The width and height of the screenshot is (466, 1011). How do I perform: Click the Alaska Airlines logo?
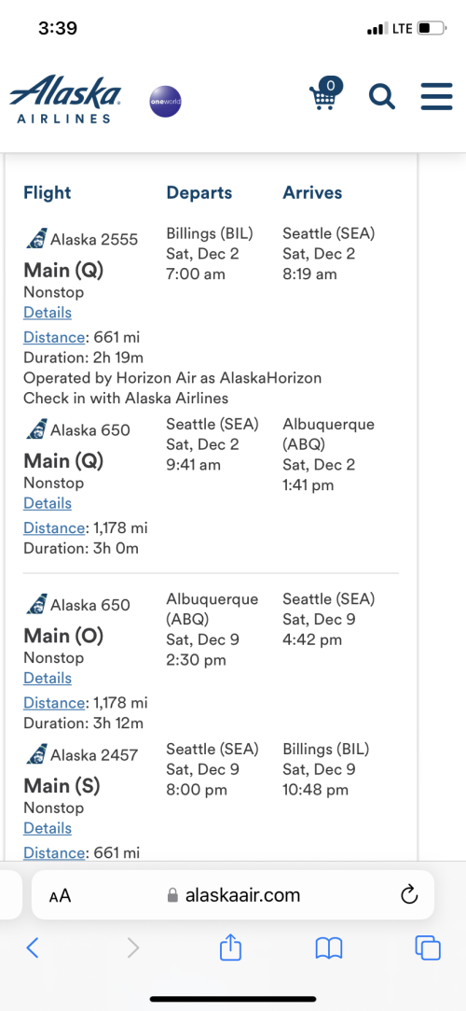pyautogui.click(x=65, y=99)
